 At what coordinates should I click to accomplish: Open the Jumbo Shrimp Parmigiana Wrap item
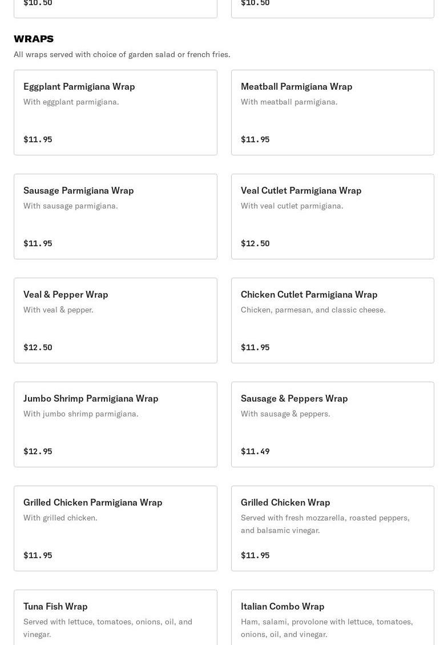115,424
